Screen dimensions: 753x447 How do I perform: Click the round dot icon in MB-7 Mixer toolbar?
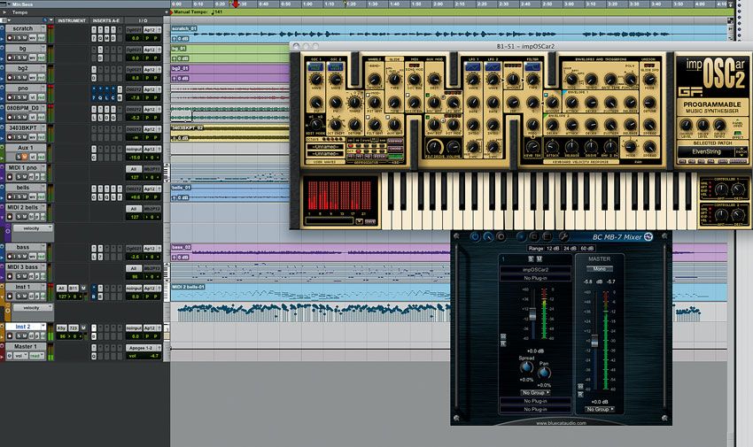pos(521,236)
